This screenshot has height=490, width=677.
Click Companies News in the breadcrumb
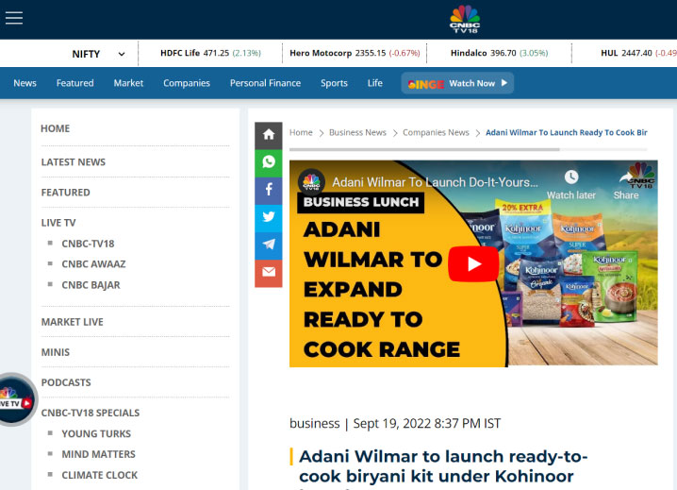click(436, 132)
